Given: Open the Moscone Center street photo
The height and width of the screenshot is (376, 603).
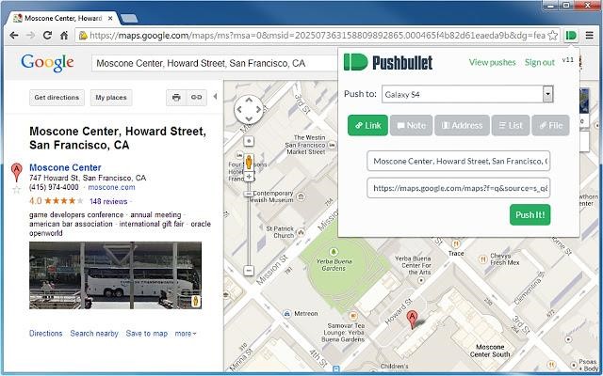Looking at the screenshot, I should coord(115,275).
